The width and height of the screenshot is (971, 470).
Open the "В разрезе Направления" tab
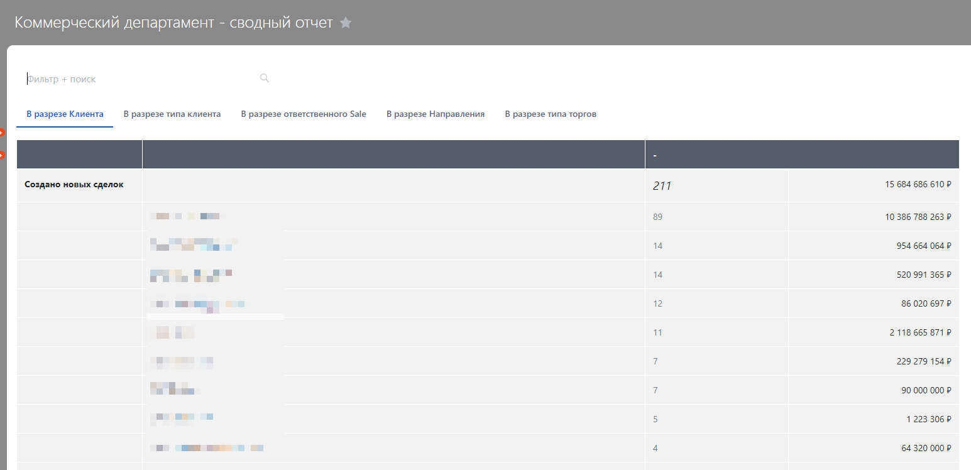coord(436,114)
